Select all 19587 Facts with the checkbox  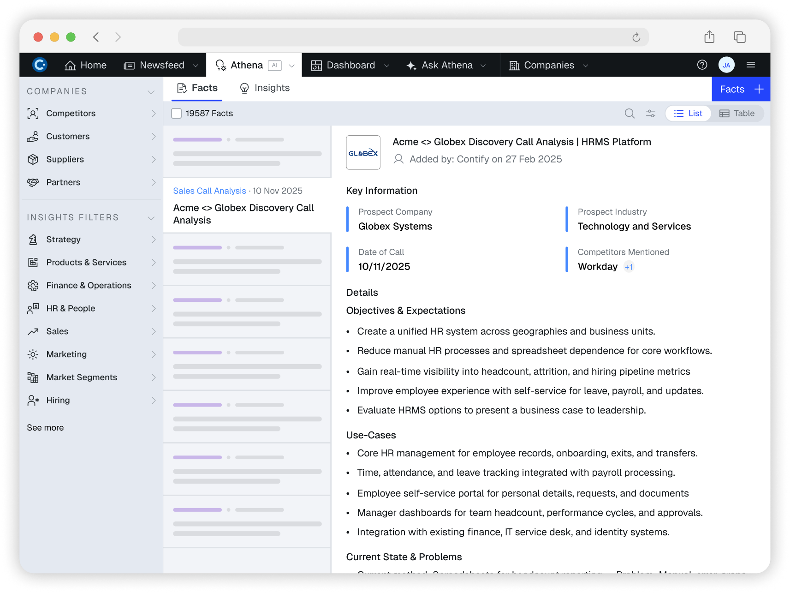[x=176, y=113]
